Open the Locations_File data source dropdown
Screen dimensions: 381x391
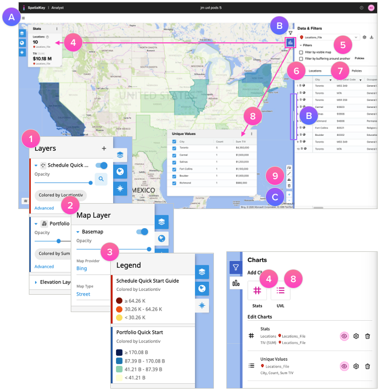pos(329,37)
